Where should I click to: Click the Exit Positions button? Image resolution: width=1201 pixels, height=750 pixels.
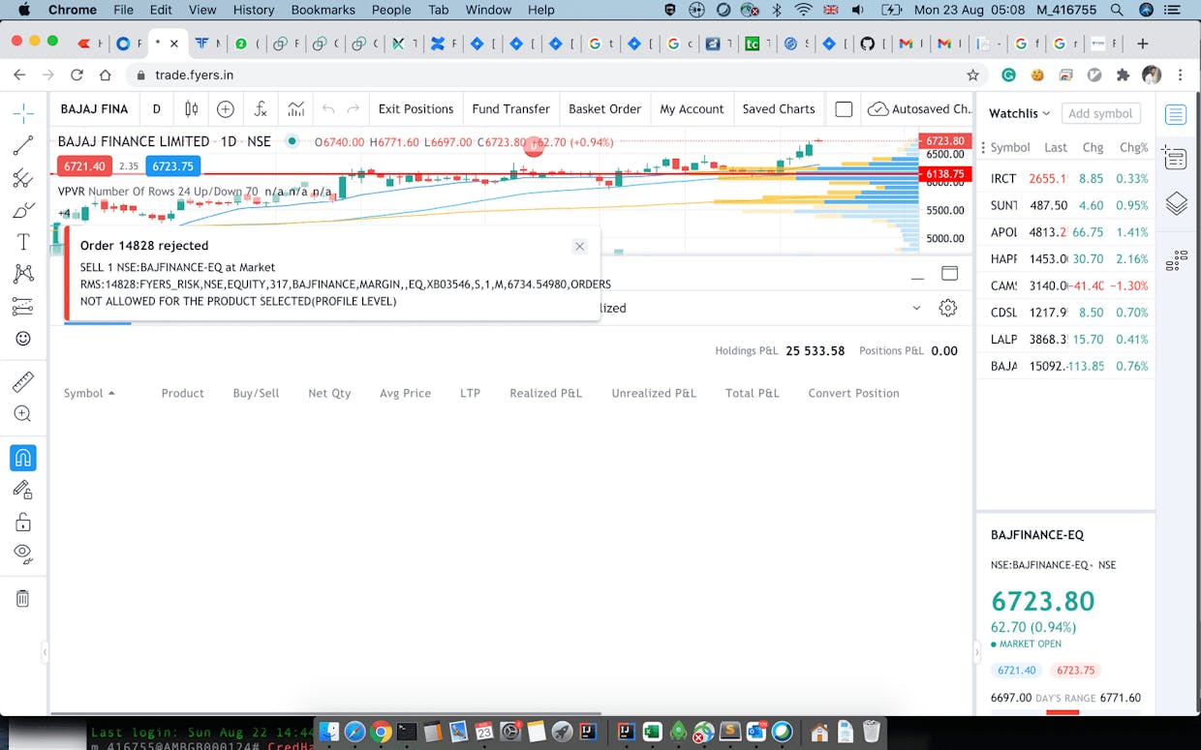point(416,109)
